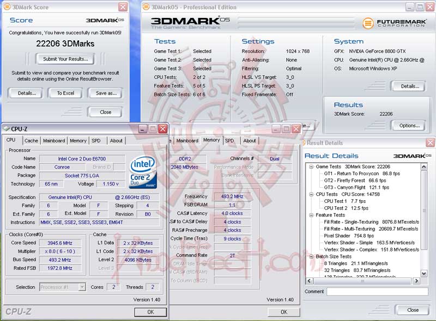Click the 3DMark05 Professional Edition title icon
This screenshot has width=436, height=321.
(146, 7)
